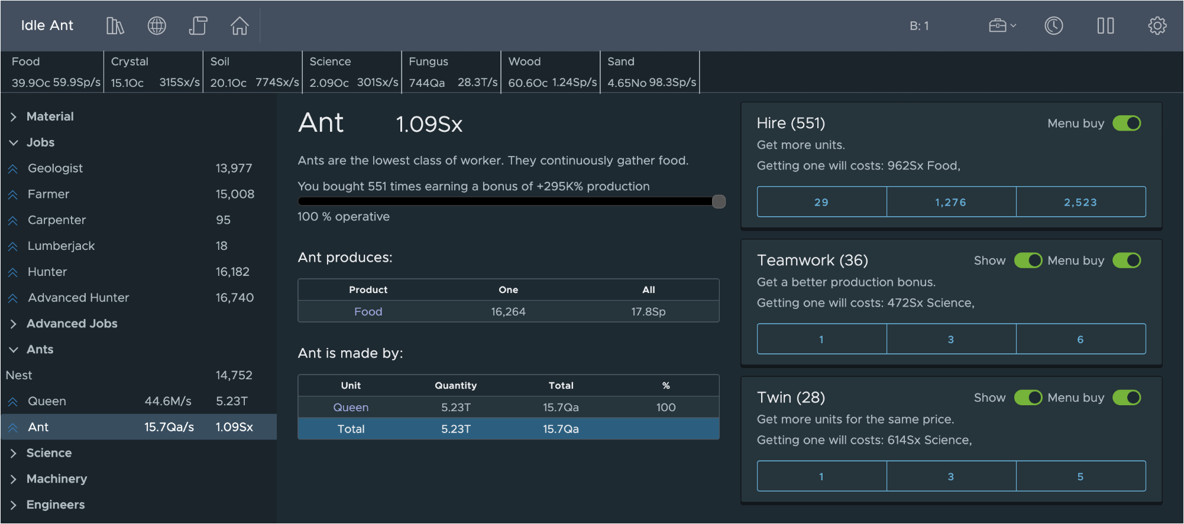The height and width of the screenshot is (524, 1184).
Task: Select Farmer in the jobs list
Action: (138, 194)
